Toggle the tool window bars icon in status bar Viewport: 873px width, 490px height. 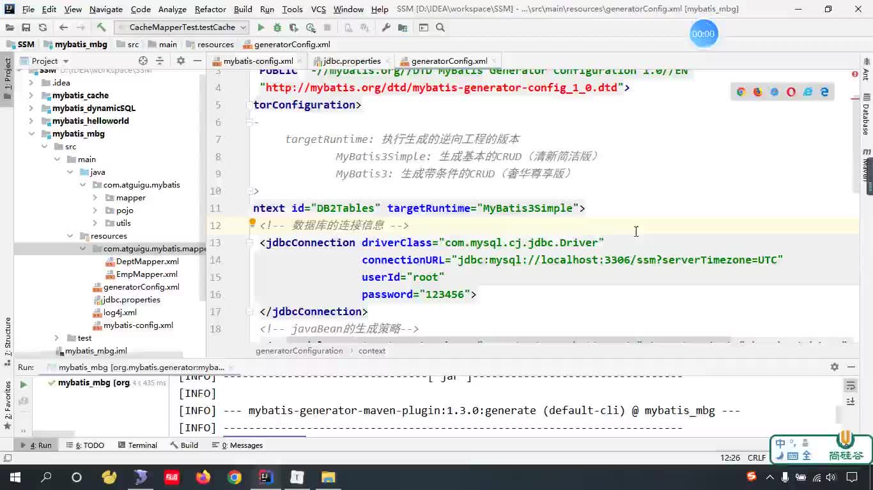[x=7, y=458]
